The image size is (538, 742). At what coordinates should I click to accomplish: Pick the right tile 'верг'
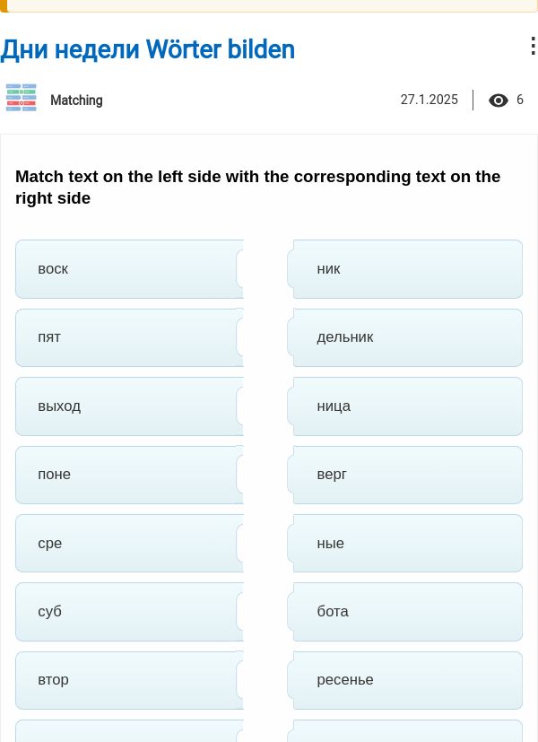404,475
